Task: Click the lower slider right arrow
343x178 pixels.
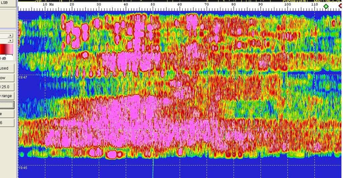Action: [11, 40]
